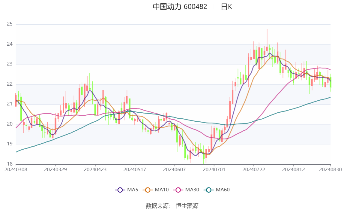Toggle the MA10 legend item
Image resolution: width=344 pixels, height=210 pixels.
(156, 190)
